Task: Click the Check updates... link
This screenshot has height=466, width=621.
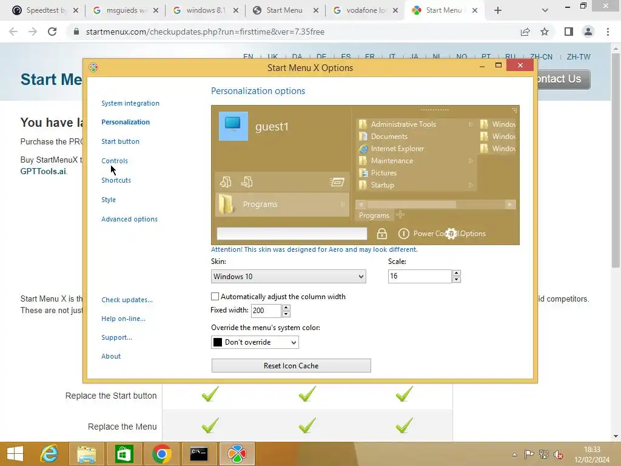Action: [127, 300]
